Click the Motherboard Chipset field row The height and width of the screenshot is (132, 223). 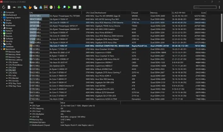(75, 125)
